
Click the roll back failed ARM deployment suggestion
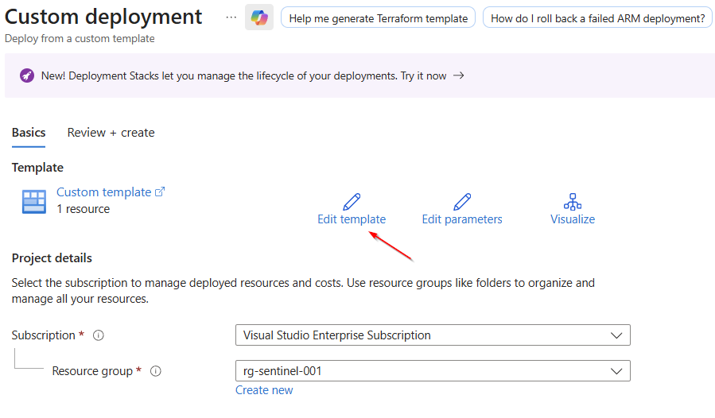point(596,18)
